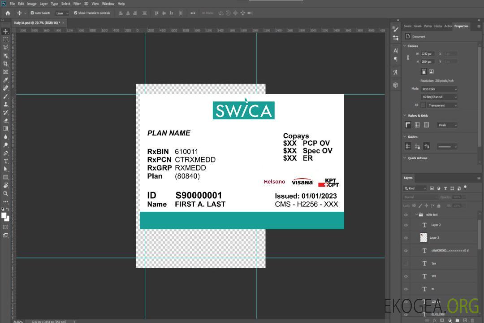Viewport: 484px width, 323px height.
Task: Hide Layer 3 via its eye icon
Action: pos(406,238)
